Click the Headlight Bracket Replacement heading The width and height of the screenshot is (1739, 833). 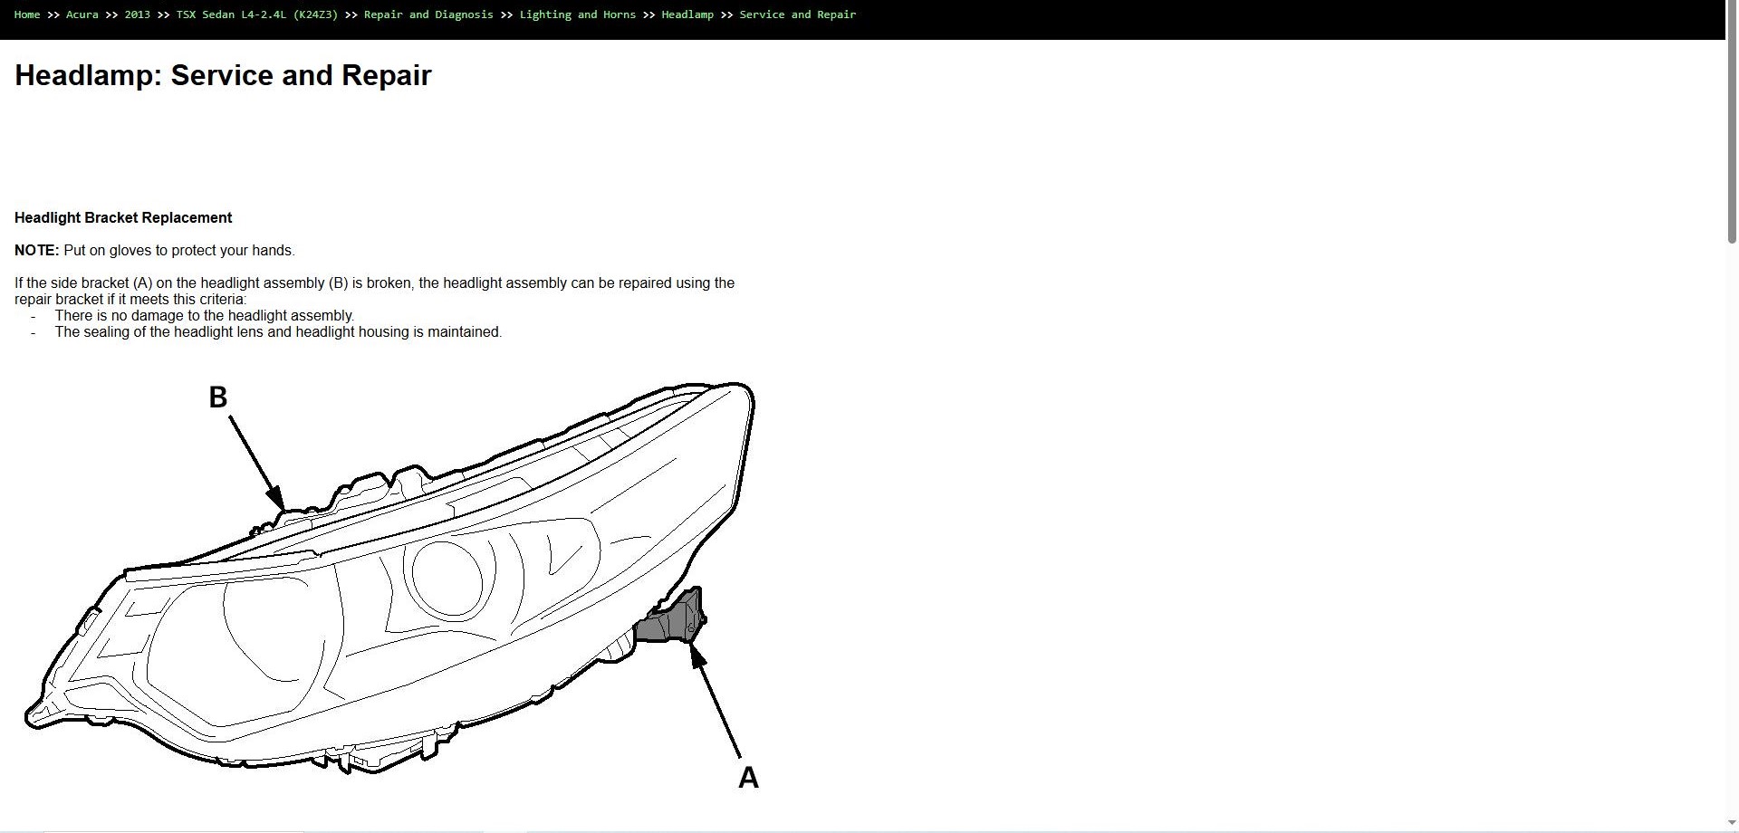coord(123,218)
